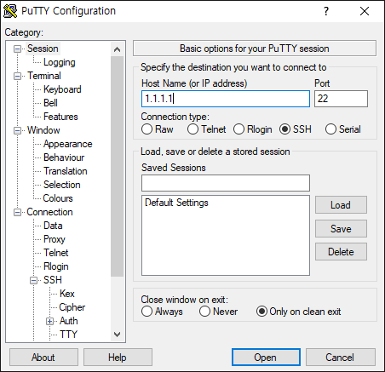
Task: Open the Data category
Action: [x=53, y=226]
